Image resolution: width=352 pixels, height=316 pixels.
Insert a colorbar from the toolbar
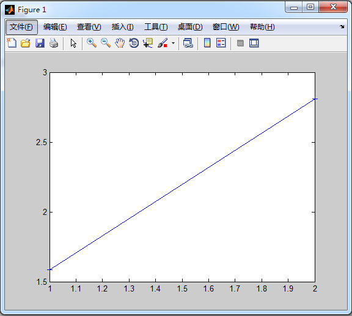click(207, 43)
